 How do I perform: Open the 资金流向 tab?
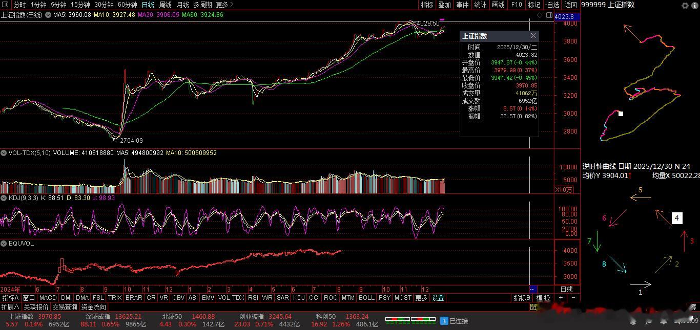[x=93, y=307]
